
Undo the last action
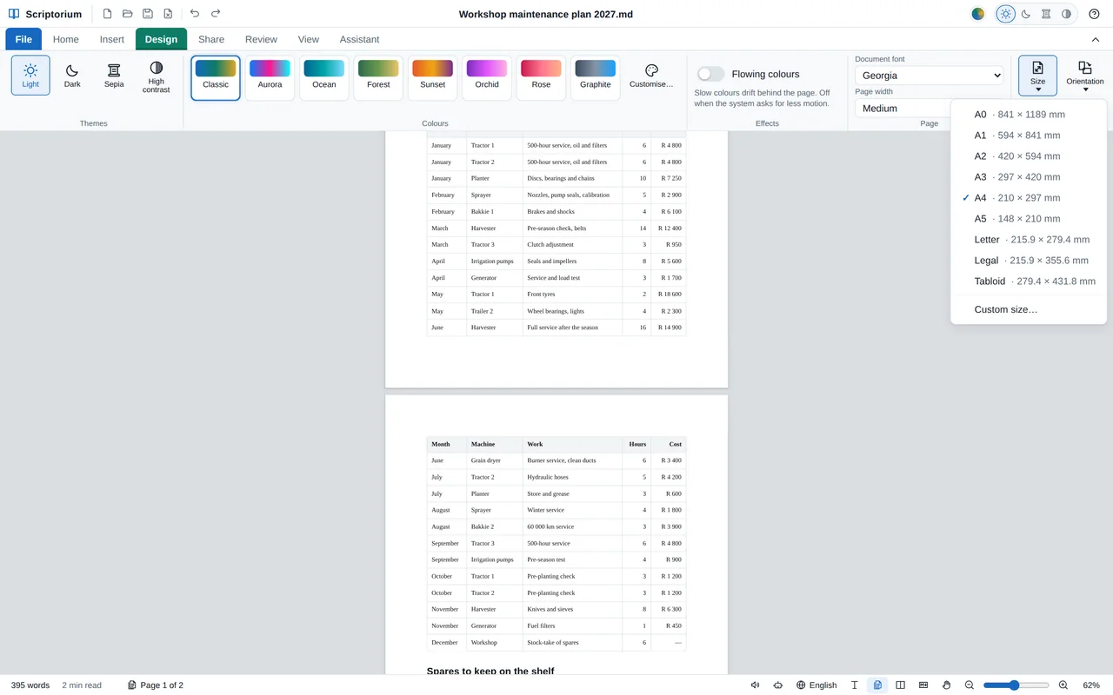195,14
